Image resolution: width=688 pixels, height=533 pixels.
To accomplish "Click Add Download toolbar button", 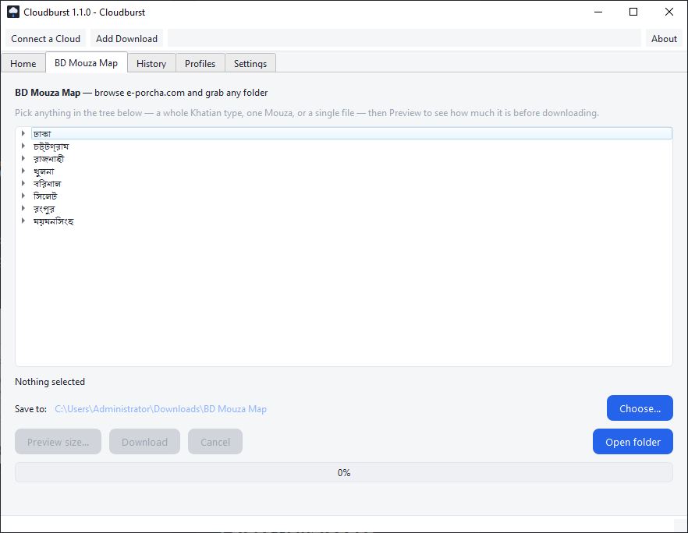I will (x=127, y=39).
